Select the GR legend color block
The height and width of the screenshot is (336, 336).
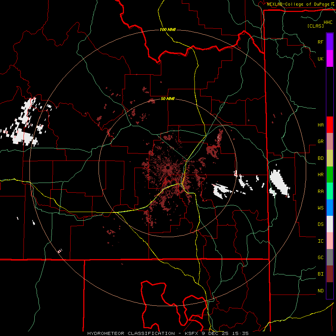pyautogui.click(x=330, y=141)
